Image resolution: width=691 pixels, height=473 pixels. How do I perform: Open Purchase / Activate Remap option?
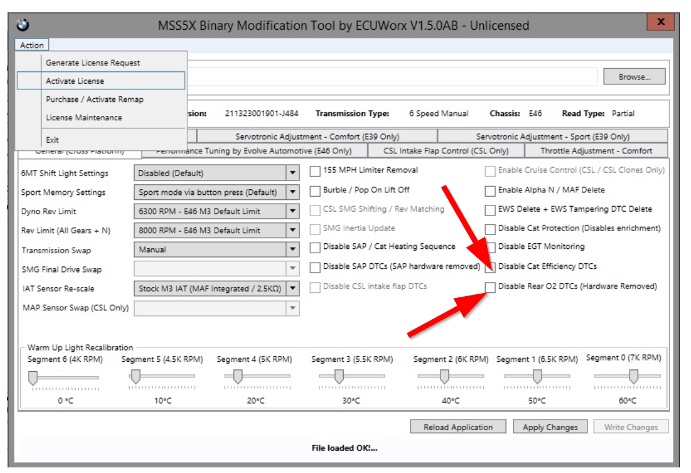pyautogui.click(x=94, y=99)
